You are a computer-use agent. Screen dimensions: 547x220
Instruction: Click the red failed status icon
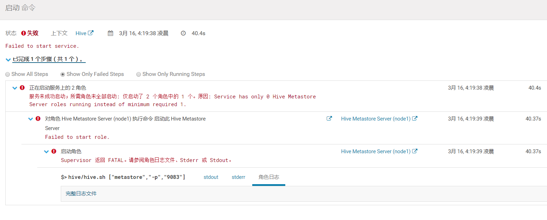point(24,33)
